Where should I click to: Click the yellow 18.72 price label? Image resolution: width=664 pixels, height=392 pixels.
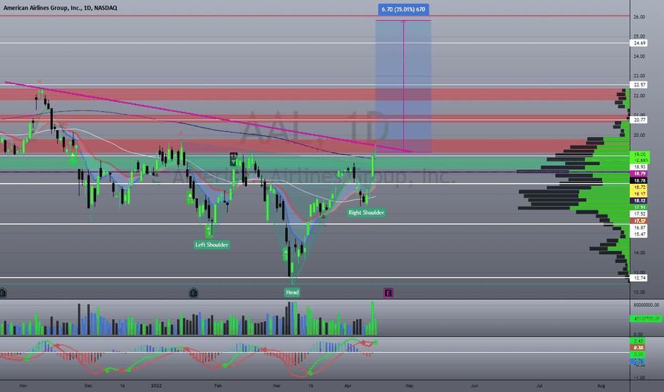(640, 187)
